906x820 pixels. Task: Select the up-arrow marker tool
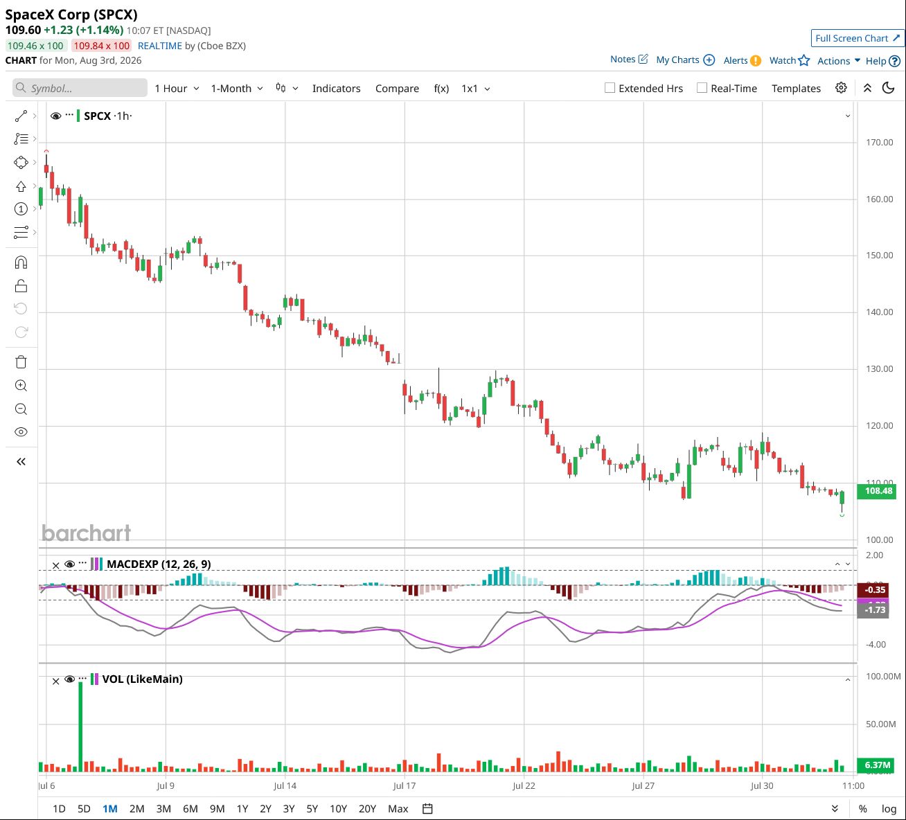pyautogui.click(x=21, y=186)
